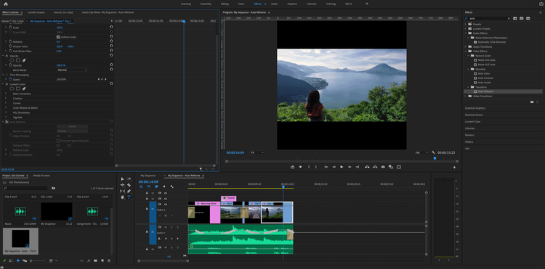Expand the Presets folder in Effects
The width and height of the screenshot is (545, 269).
point(466,24)
